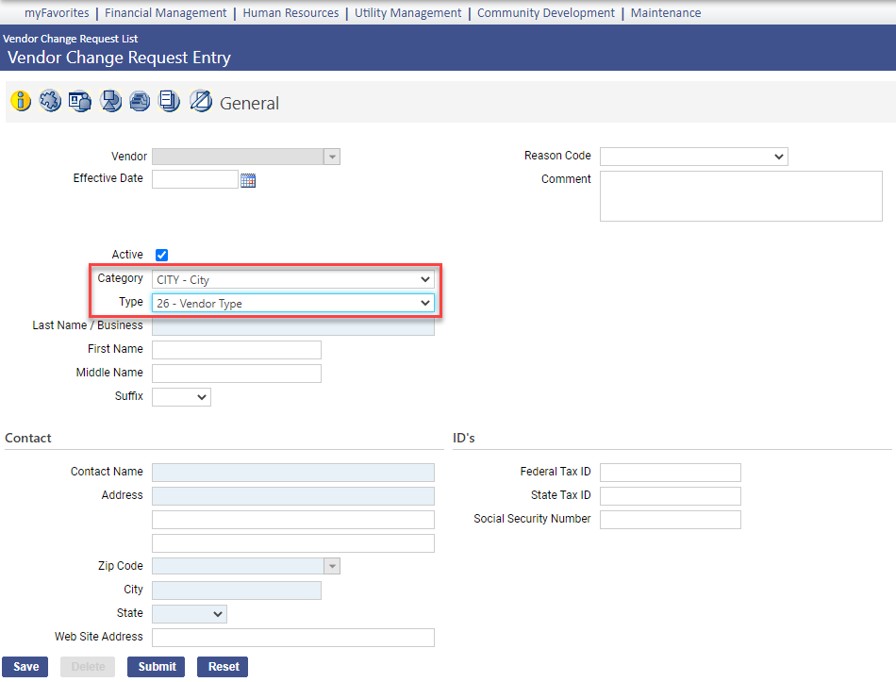
Task: Click the yellow General info icon
Action: (21, 101)
